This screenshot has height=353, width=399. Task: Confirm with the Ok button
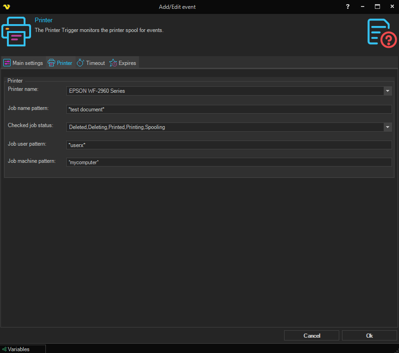(x=369, y=335)
